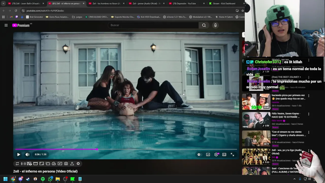The width and height of the screenshot is (325, 183).
Task: Open CINECALIDAD OFICI... bookmark
Action: click(97, 17)
